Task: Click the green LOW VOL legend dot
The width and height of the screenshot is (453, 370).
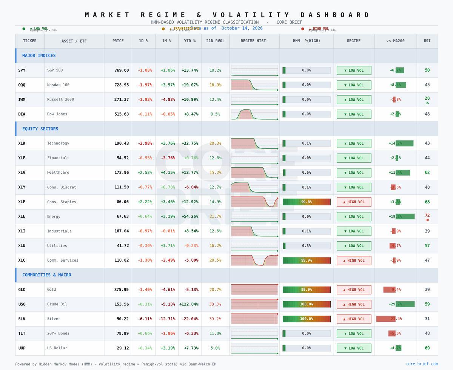Action: 24,29
